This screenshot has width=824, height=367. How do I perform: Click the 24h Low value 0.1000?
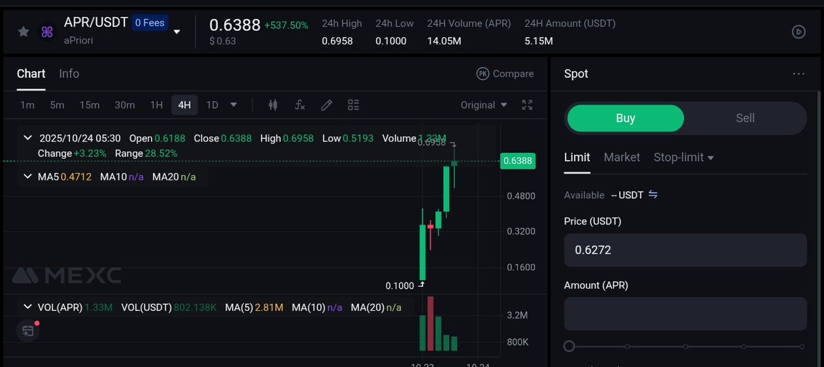tap(391, 41)
